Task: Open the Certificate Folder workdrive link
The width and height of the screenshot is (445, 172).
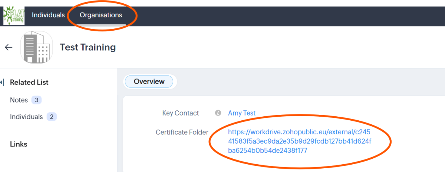Action: [300, 141]
